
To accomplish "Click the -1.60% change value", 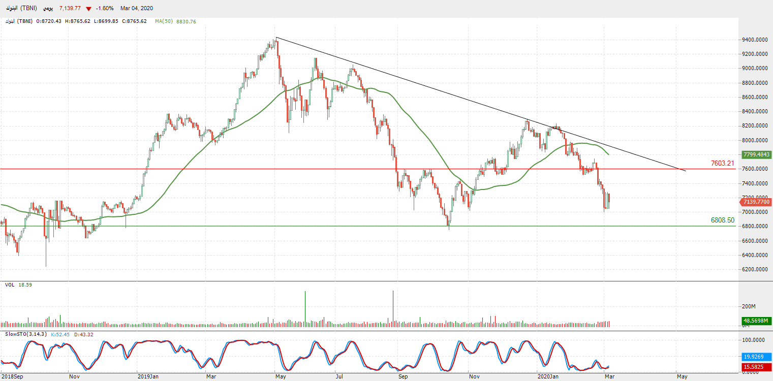I will coord(104,9).
